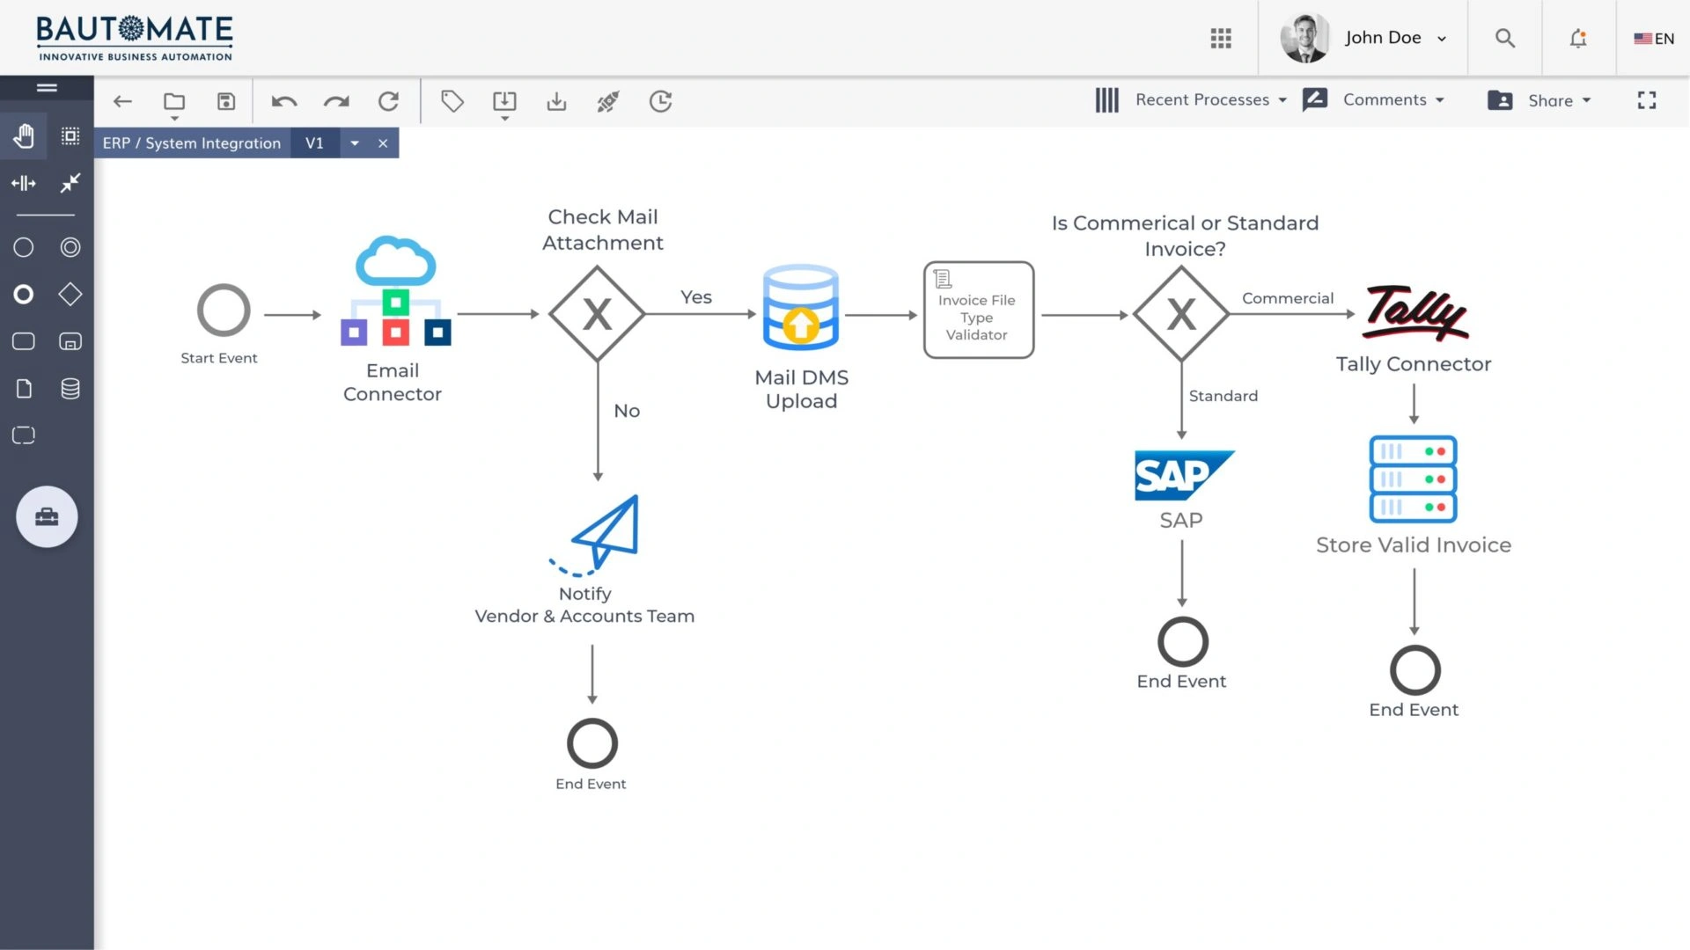Select the Store Valid Invoice node
Image resolution: width=1690 pixels, height=950 pixels.
tap(1414, 479)
